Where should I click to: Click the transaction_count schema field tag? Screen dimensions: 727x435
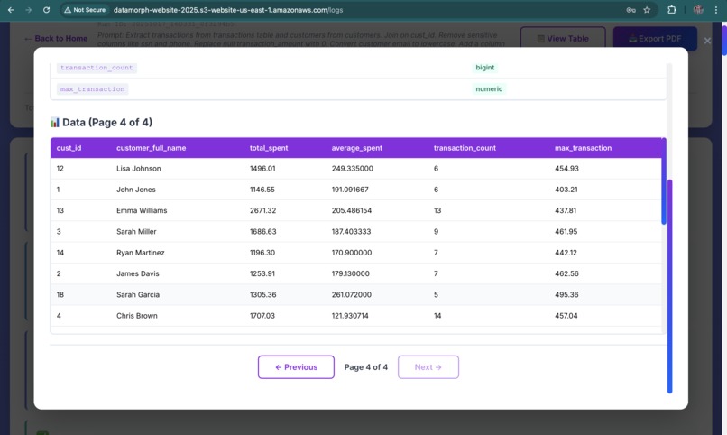click(x=97, y=68)
